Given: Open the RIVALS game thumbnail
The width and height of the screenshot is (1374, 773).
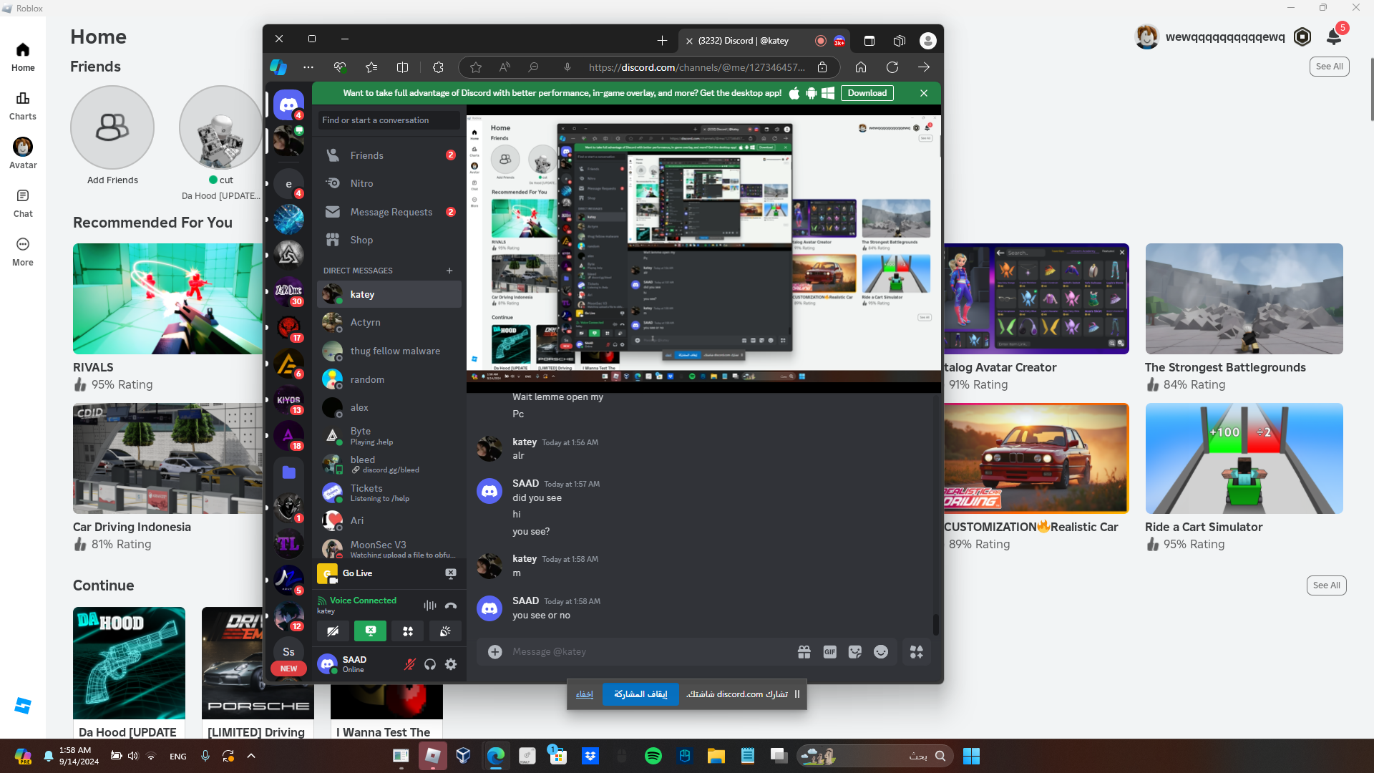Looking at the screenshot, I should (x=168, y=298).
